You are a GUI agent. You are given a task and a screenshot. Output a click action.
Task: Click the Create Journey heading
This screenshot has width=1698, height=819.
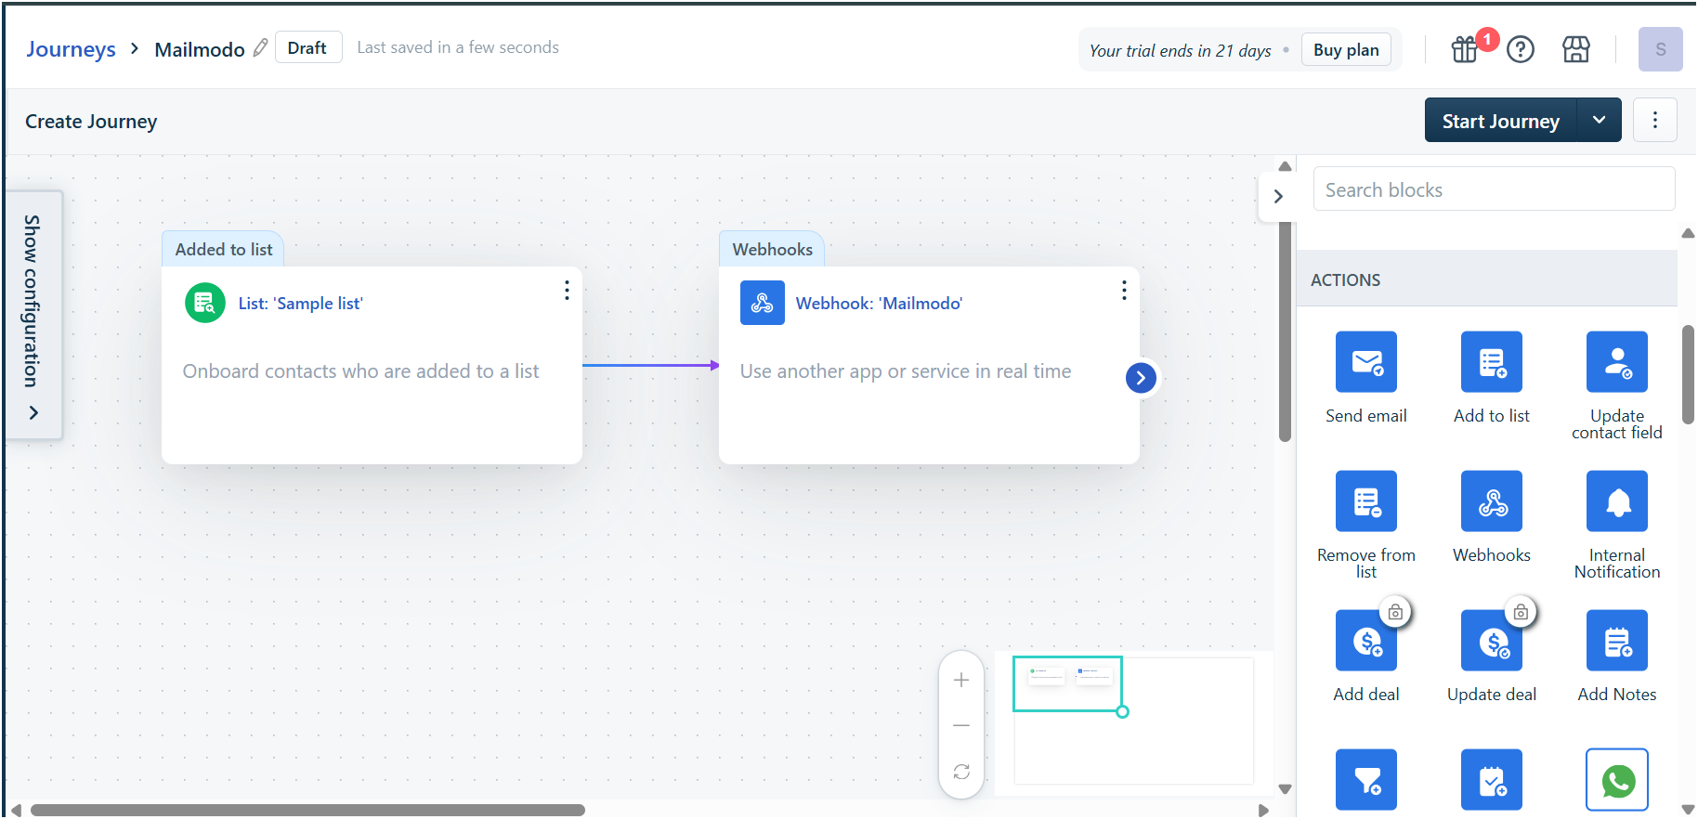click(91, 122)
